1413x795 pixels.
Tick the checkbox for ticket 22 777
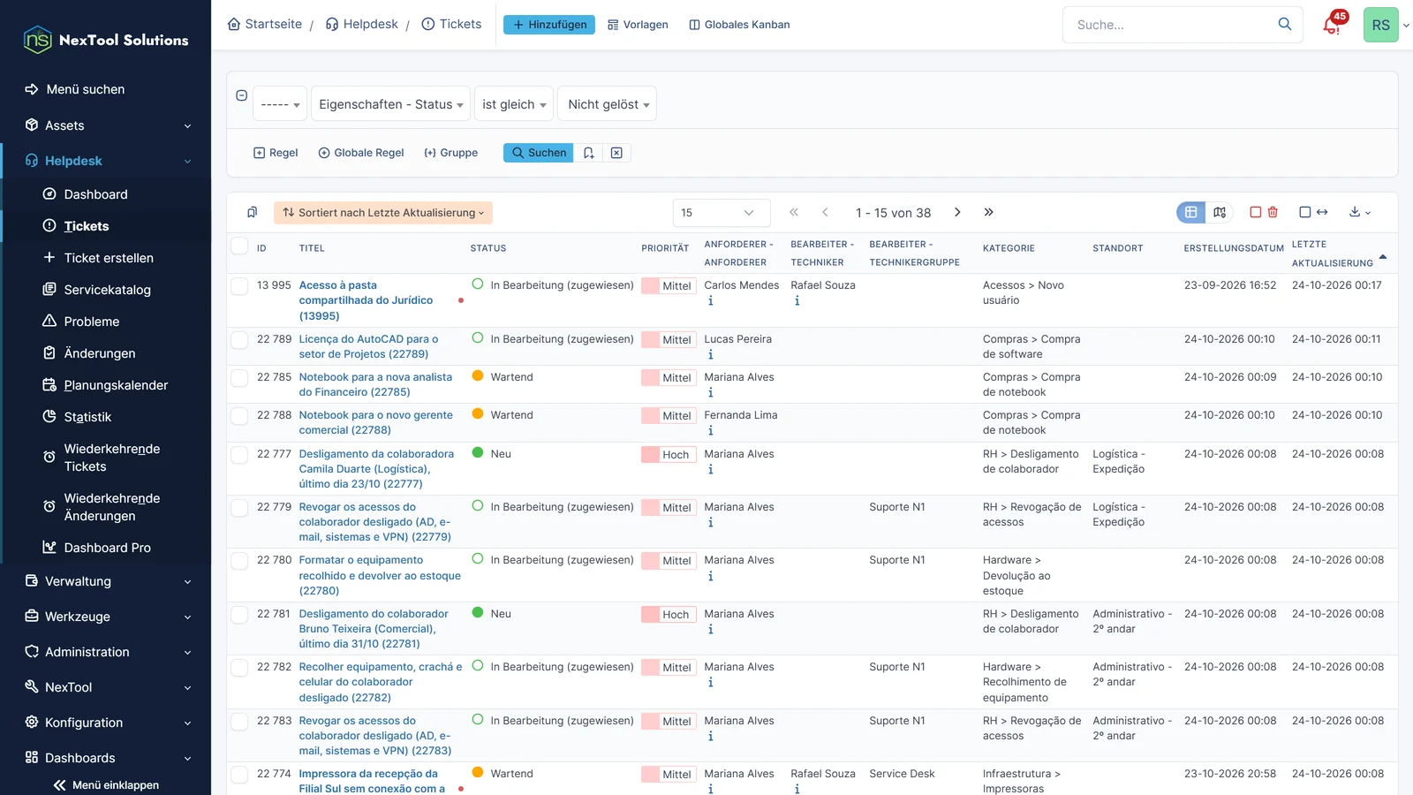pos(239,454)
